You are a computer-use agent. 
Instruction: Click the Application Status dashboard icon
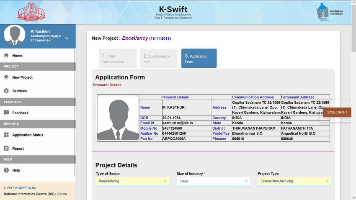[6, 135]
